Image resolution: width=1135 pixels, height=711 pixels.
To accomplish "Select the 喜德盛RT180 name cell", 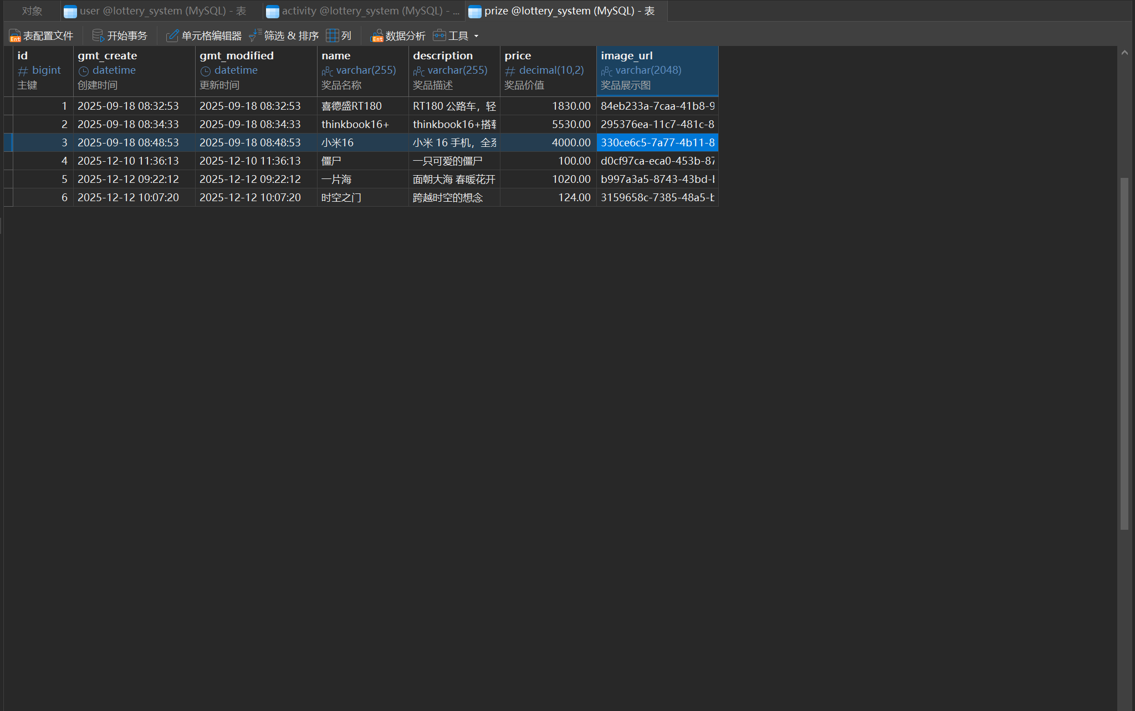I will pos(362,106).
